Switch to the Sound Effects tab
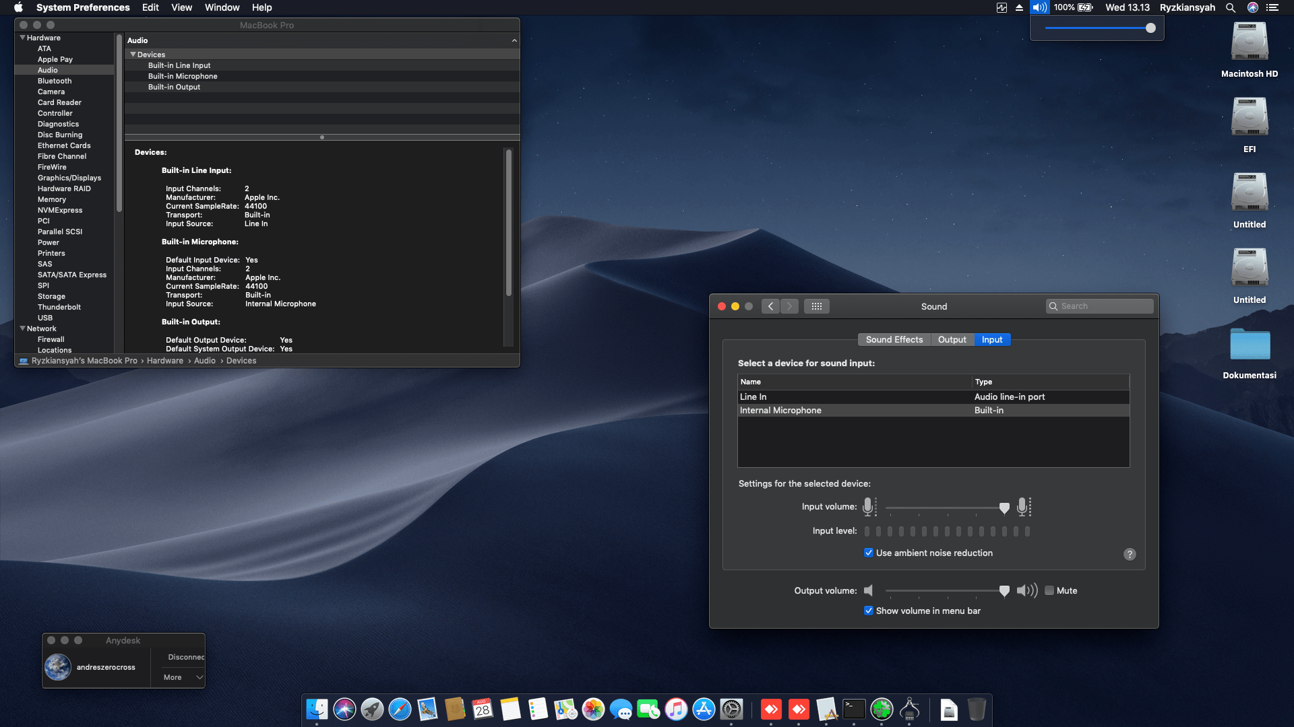 (x=894, y=339)
